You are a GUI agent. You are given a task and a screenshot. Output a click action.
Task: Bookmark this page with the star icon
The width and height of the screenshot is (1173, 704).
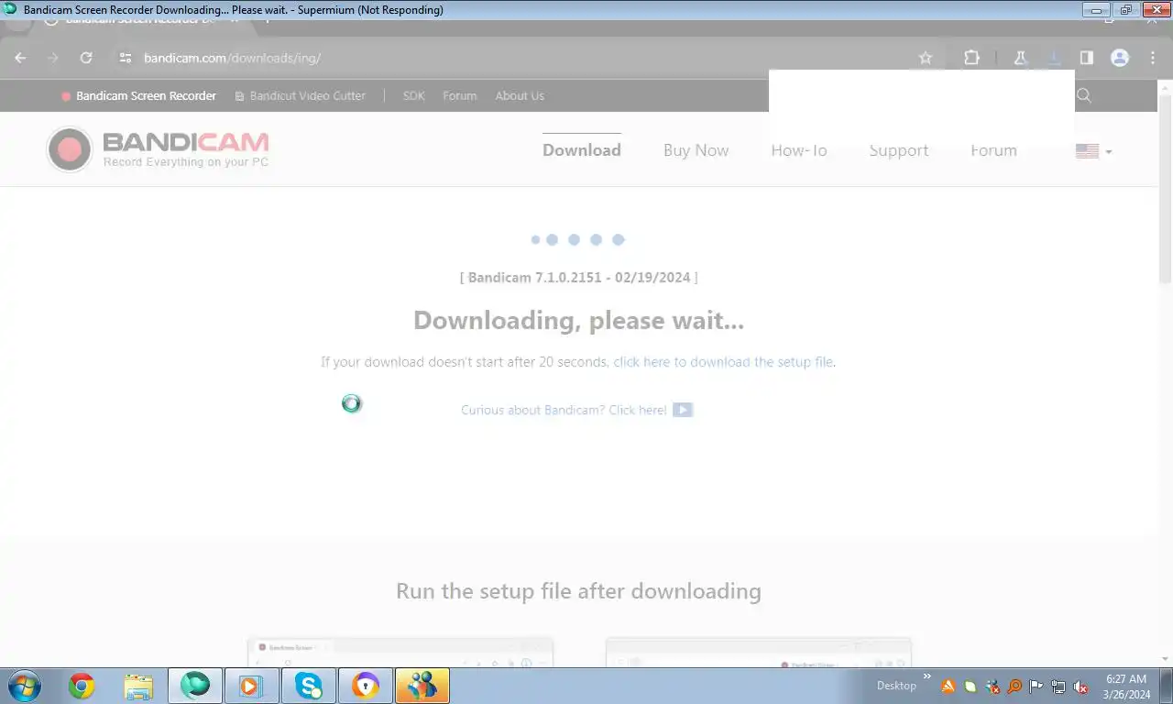click(926, 58)
